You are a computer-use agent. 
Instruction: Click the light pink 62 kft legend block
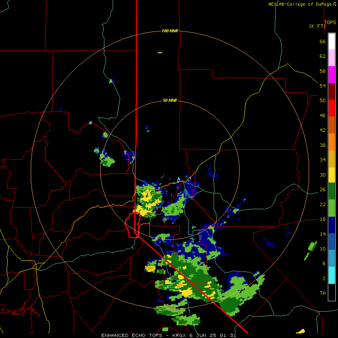click(332, 58)
